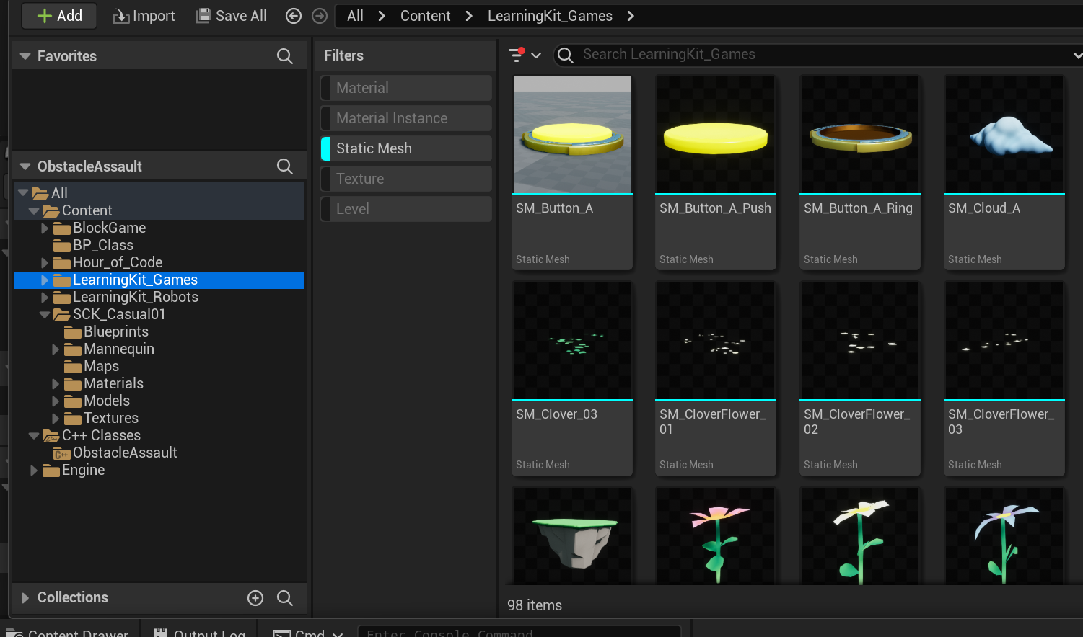Viewport: 1083px width, 637px height.
Task: Search in the ObstacleAssault panel
Action: coord(285,166)
